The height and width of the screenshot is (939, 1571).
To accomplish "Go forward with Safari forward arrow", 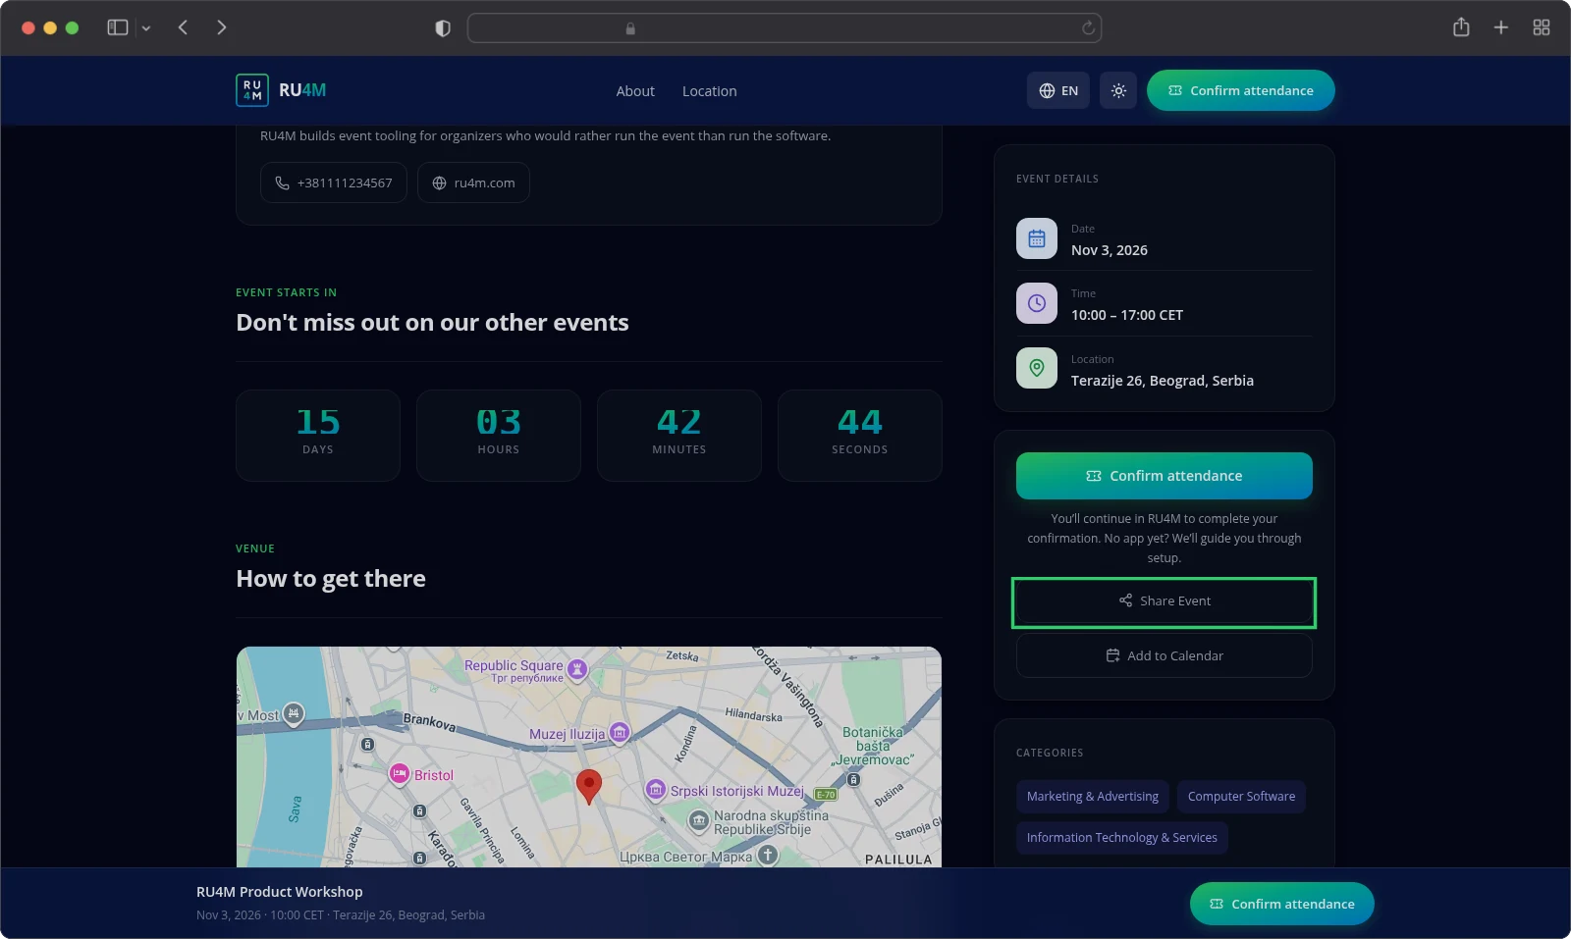I will pos(222,27).
